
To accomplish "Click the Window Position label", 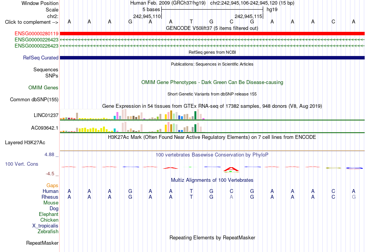I will 40,3.
